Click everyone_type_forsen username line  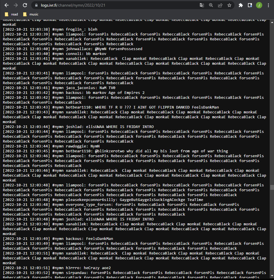[x=131, y=209]
